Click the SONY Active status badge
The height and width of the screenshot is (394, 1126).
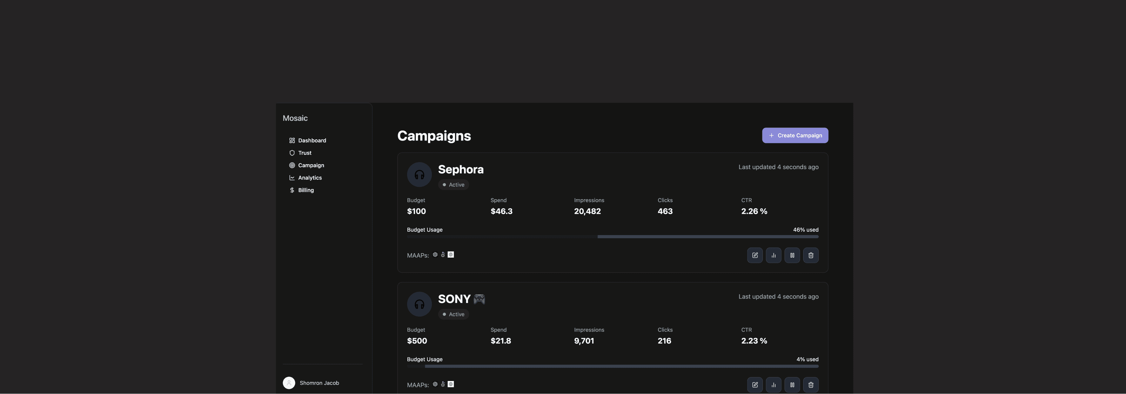[x=453, y=314]
